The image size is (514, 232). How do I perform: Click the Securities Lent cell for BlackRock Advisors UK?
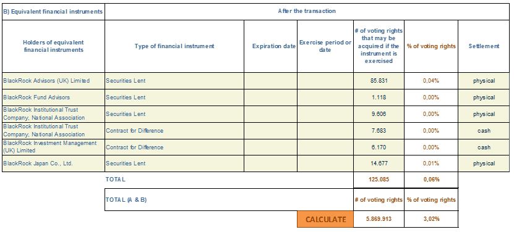click(174, 81)
